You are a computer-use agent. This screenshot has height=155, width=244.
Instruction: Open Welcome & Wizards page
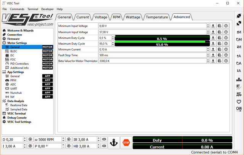[x=20, y=30]
